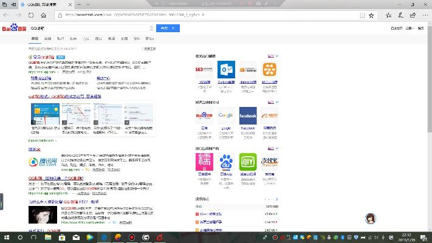Open the Alipay tile
The height and width of the screenshot is (243, 432).
pos(269,162)
